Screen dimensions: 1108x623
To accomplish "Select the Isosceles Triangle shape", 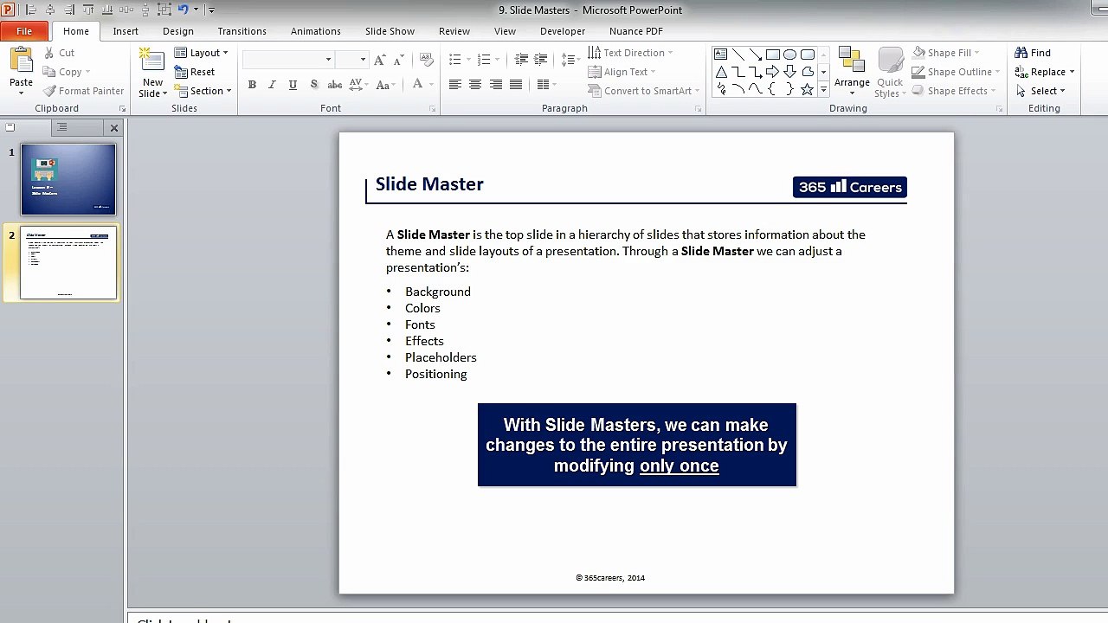I will click(x=721, y=72).
